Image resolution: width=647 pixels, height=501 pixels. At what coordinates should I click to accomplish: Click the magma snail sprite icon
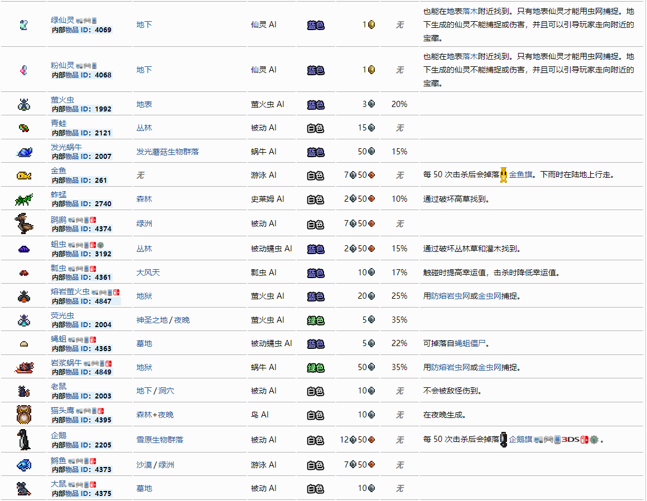[x=24, y=367]
